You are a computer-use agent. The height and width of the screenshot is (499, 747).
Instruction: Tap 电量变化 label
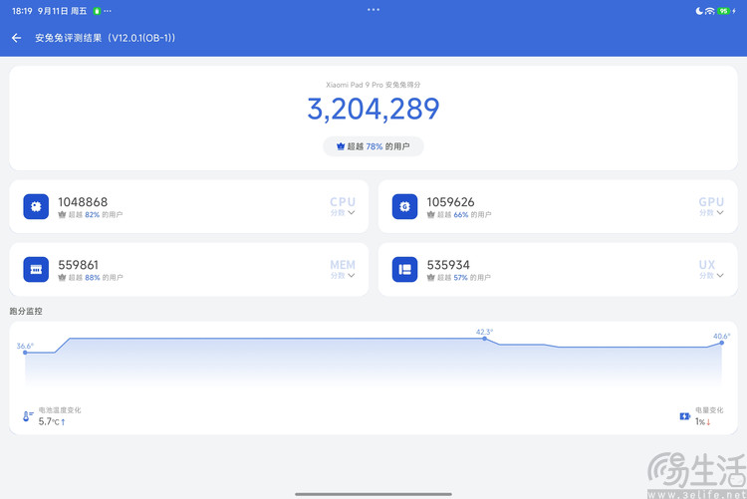click(x=709, y=410)
